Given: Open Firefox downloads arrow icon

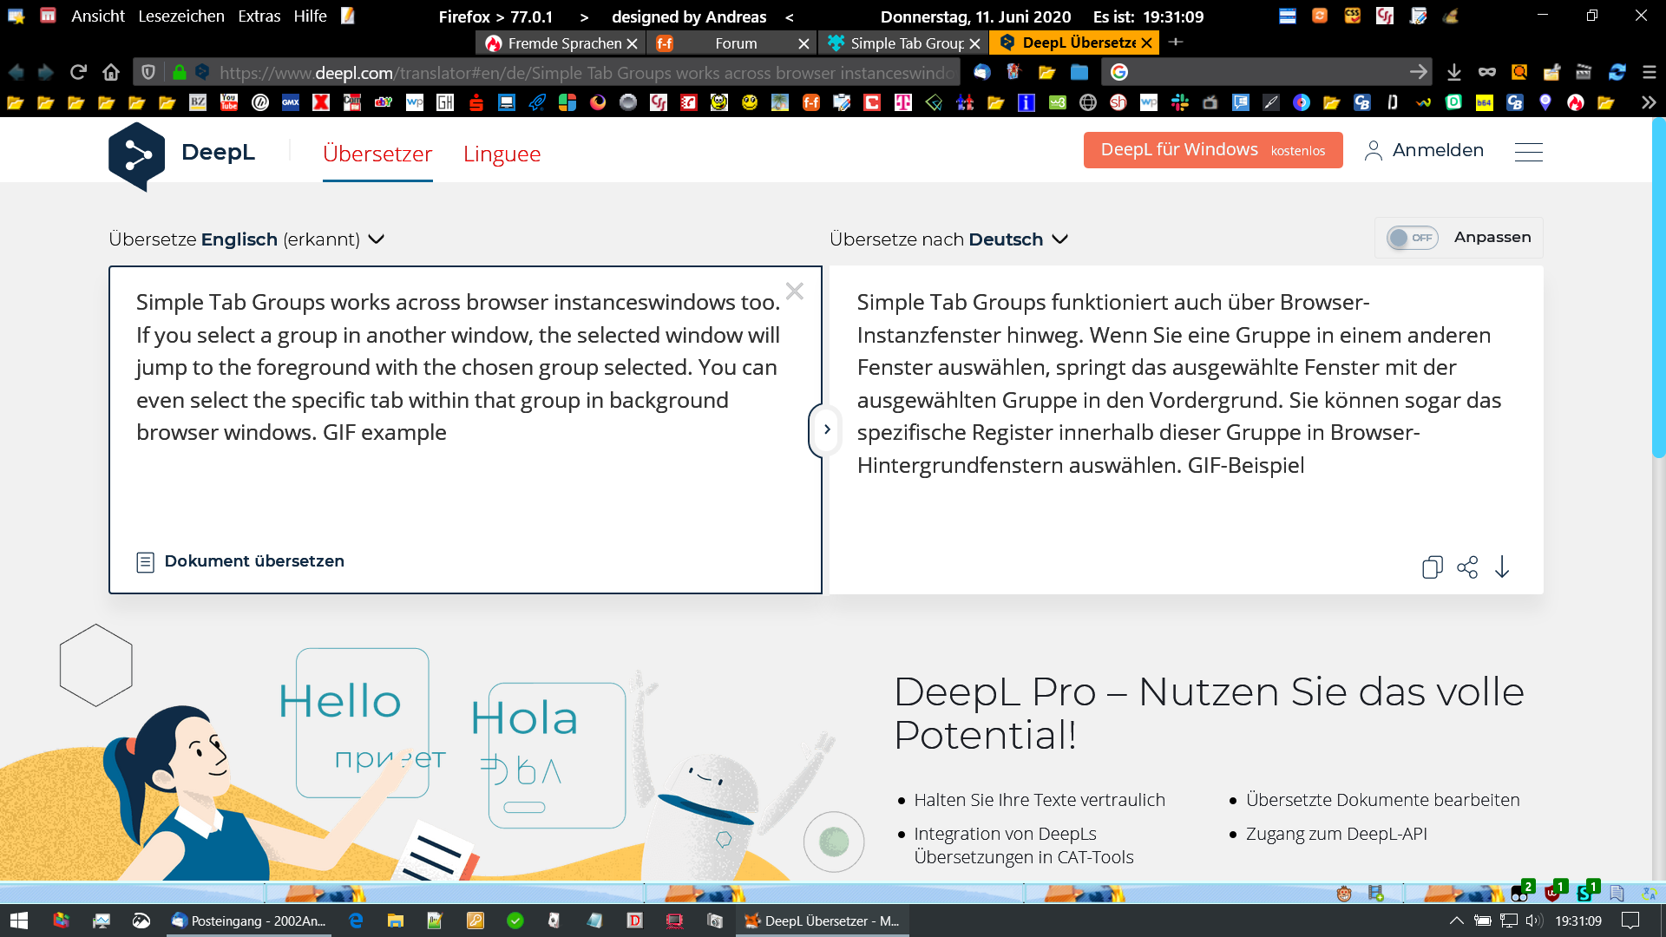Looking at the screenshot, I should point(1454,72).
